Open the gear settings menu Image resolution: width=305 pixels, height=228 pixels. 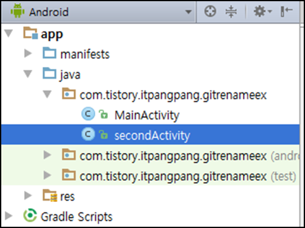[263, 11]
